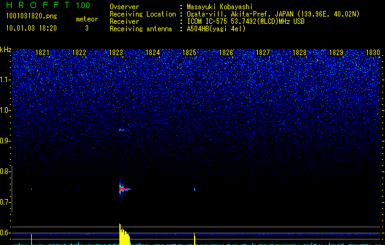385x245 pixels.
Task: Click the date stamp 10.01.03 18:20
Action: click(x=31, y=28)
